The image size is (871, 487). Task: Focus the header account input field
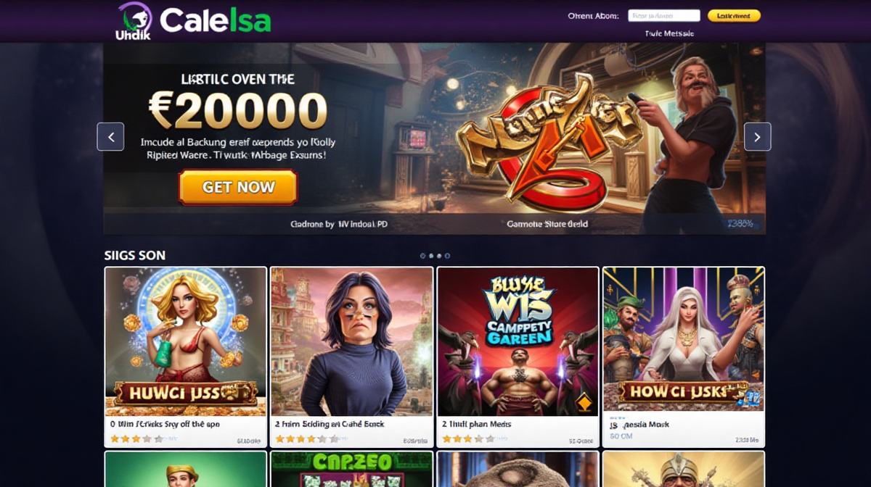(663, 15)
